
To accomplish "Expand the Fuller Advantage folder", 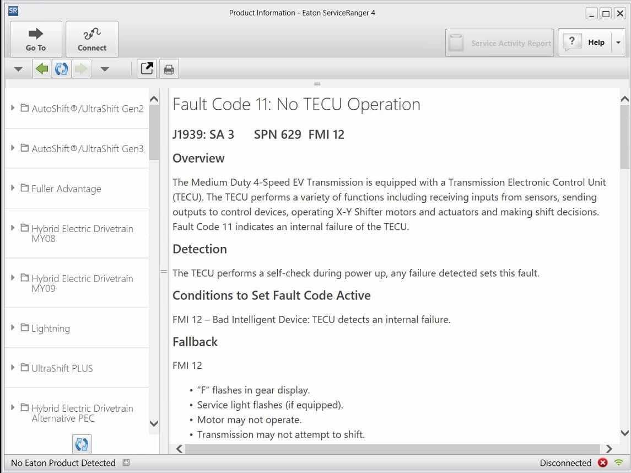I will point(13,188).
